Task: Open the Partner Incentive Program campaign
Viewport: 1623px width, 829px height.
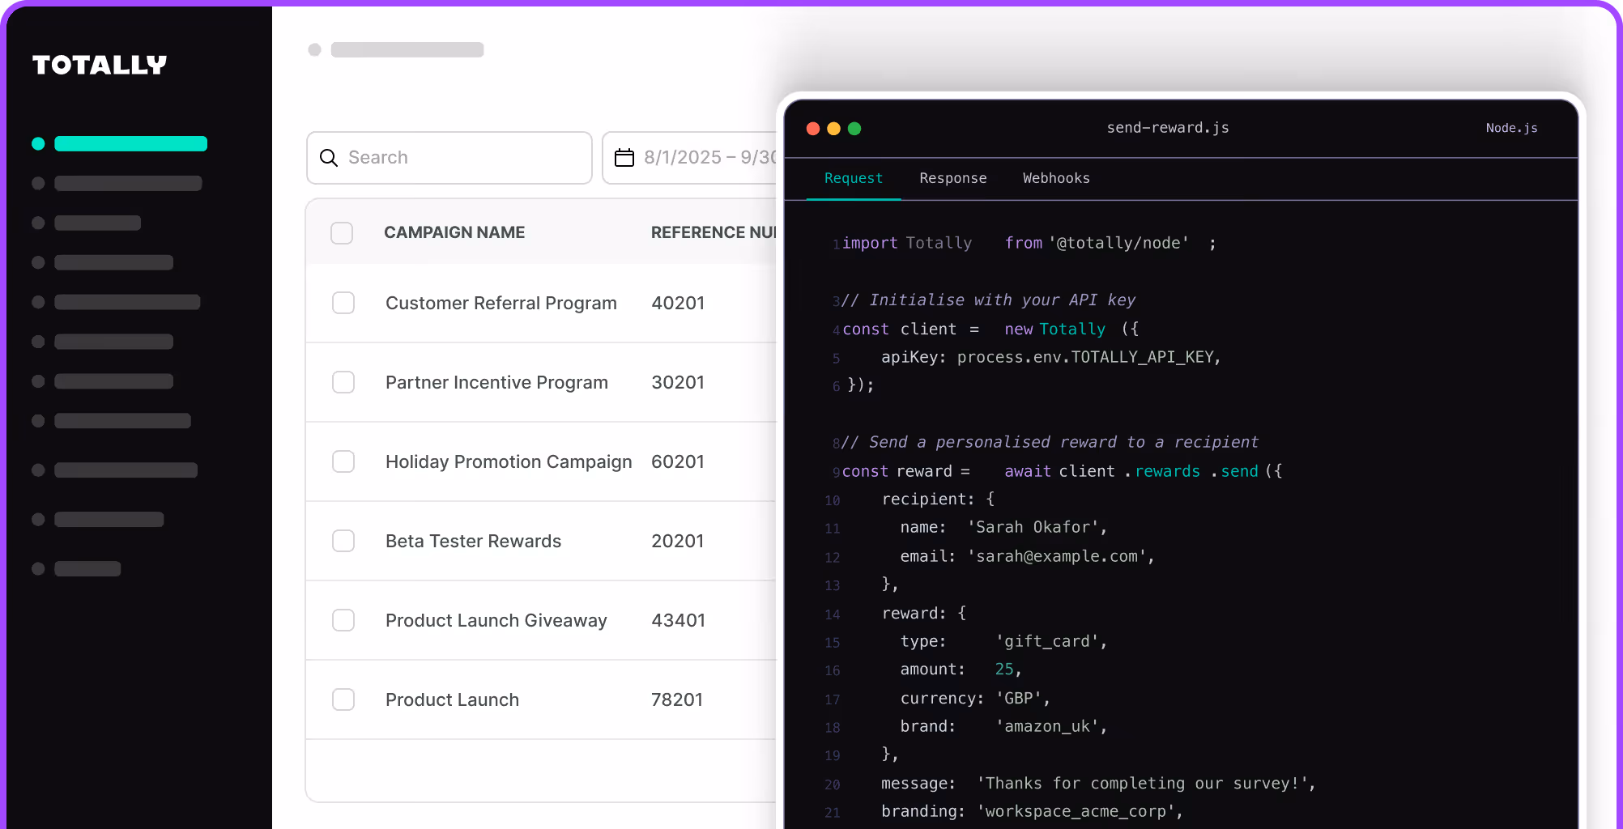Action: 496,382
